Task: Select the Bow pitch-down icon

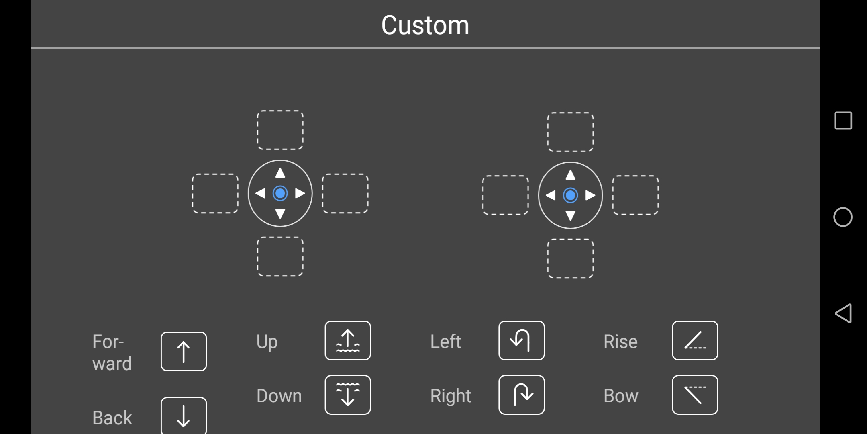Action: point(695,395)
